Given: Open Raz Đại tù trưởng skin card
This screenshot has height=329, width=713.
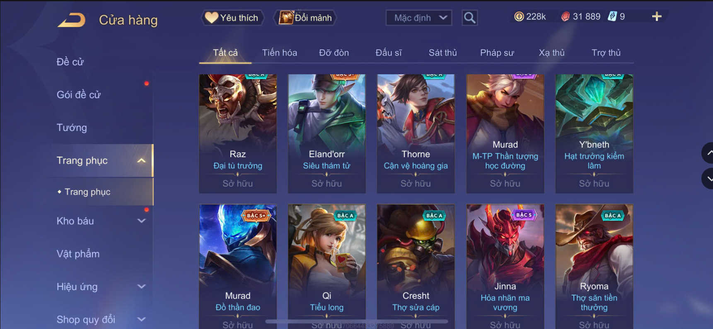Looking at the screenshot, I should click(238, 134).
